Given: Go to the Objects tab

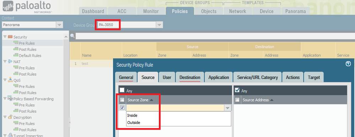Looking at the screenshot, I should [x=209, y=11].
